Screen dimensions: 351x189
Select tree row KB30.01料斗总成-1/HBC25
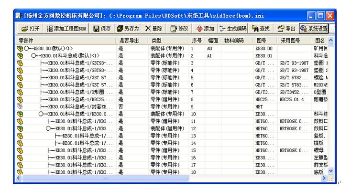[77, 99]
